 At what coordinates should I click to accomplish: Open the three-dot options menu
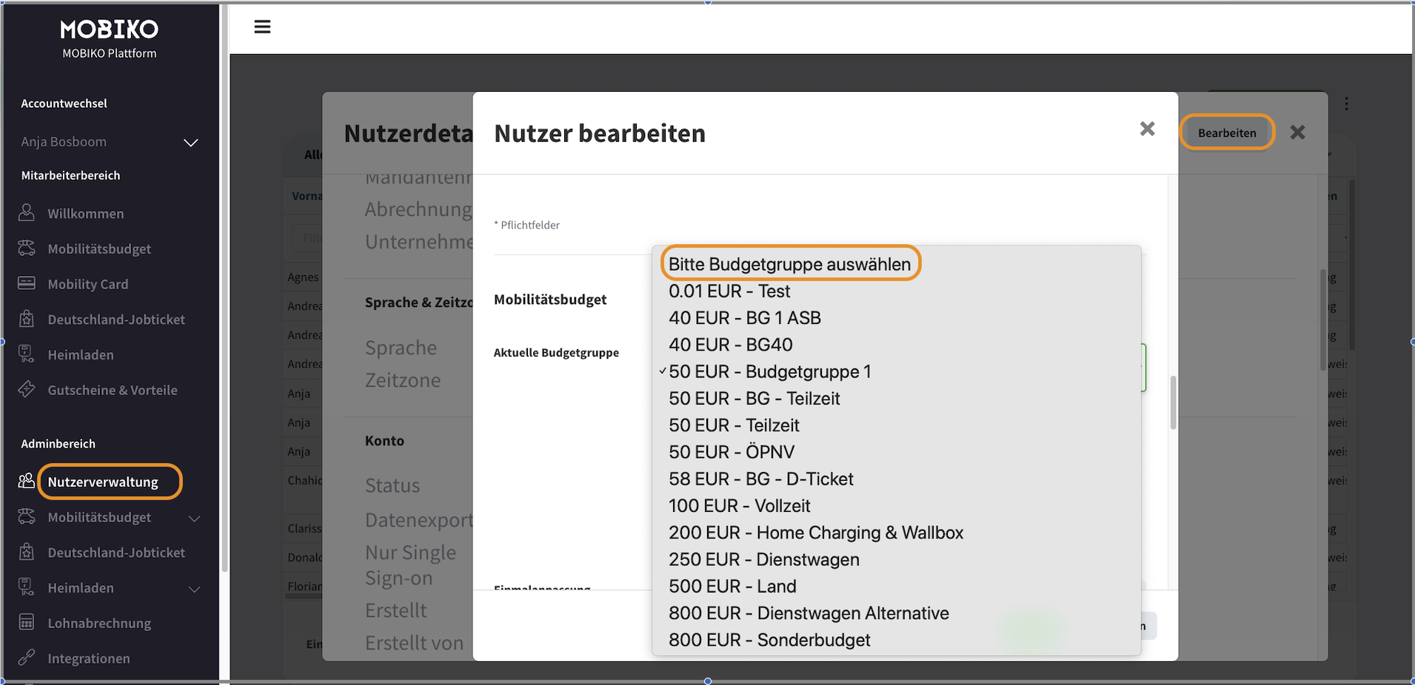(x=1346, y=104)
